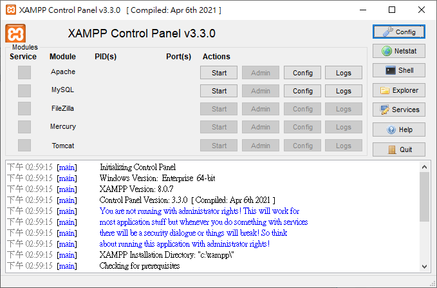437x288 pixels.
Task: Click the Tomcat Logs button
Action: point(344,146)
